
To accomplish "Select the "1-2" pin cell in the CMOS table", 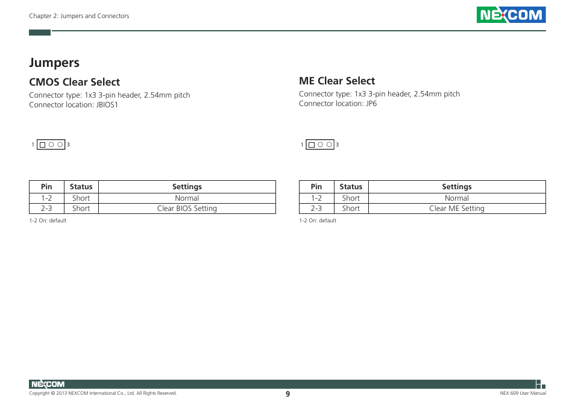I will point(46,198).
